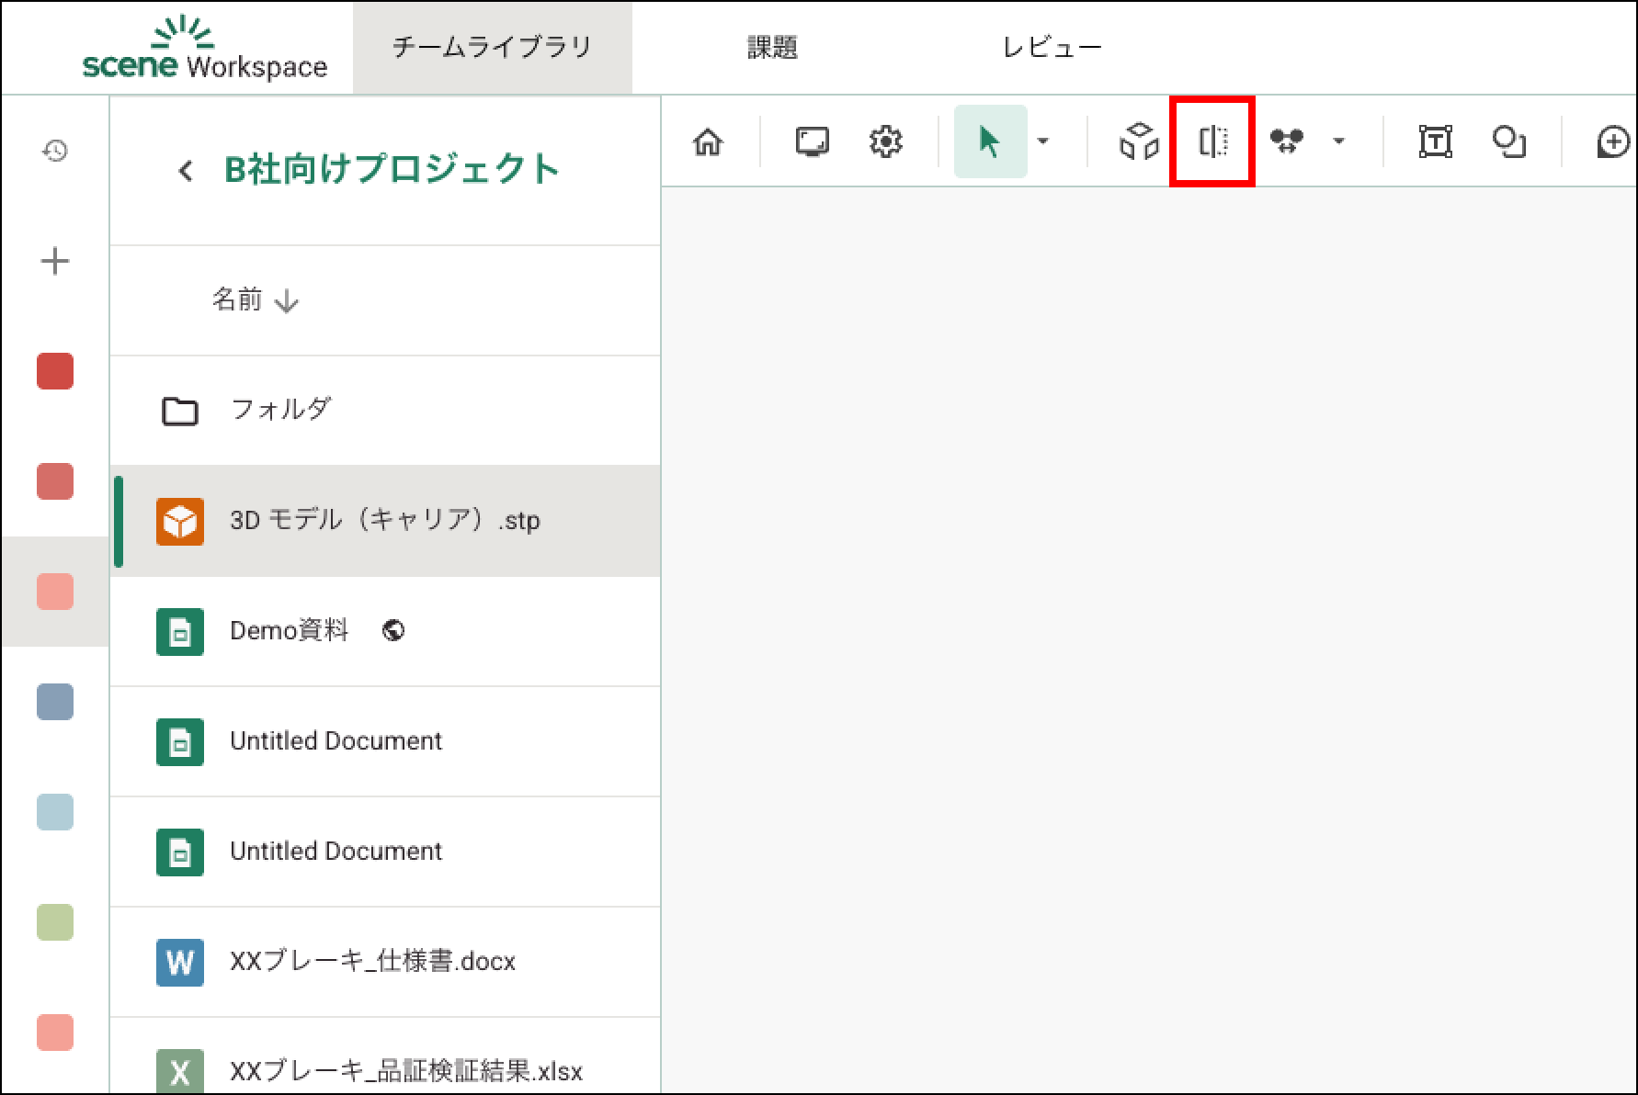Open the history clock icon in sidebar
The width and height of the screenshot is (1638, 1095).
[55, 151]
